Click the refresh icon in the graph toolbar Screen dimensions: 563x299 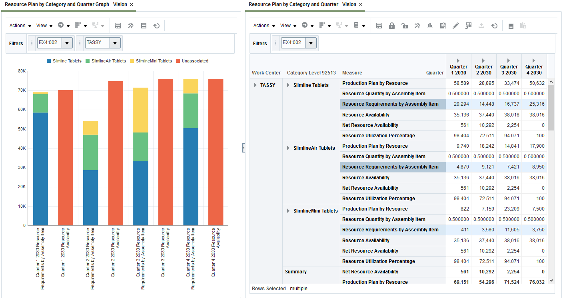(157, 26)
